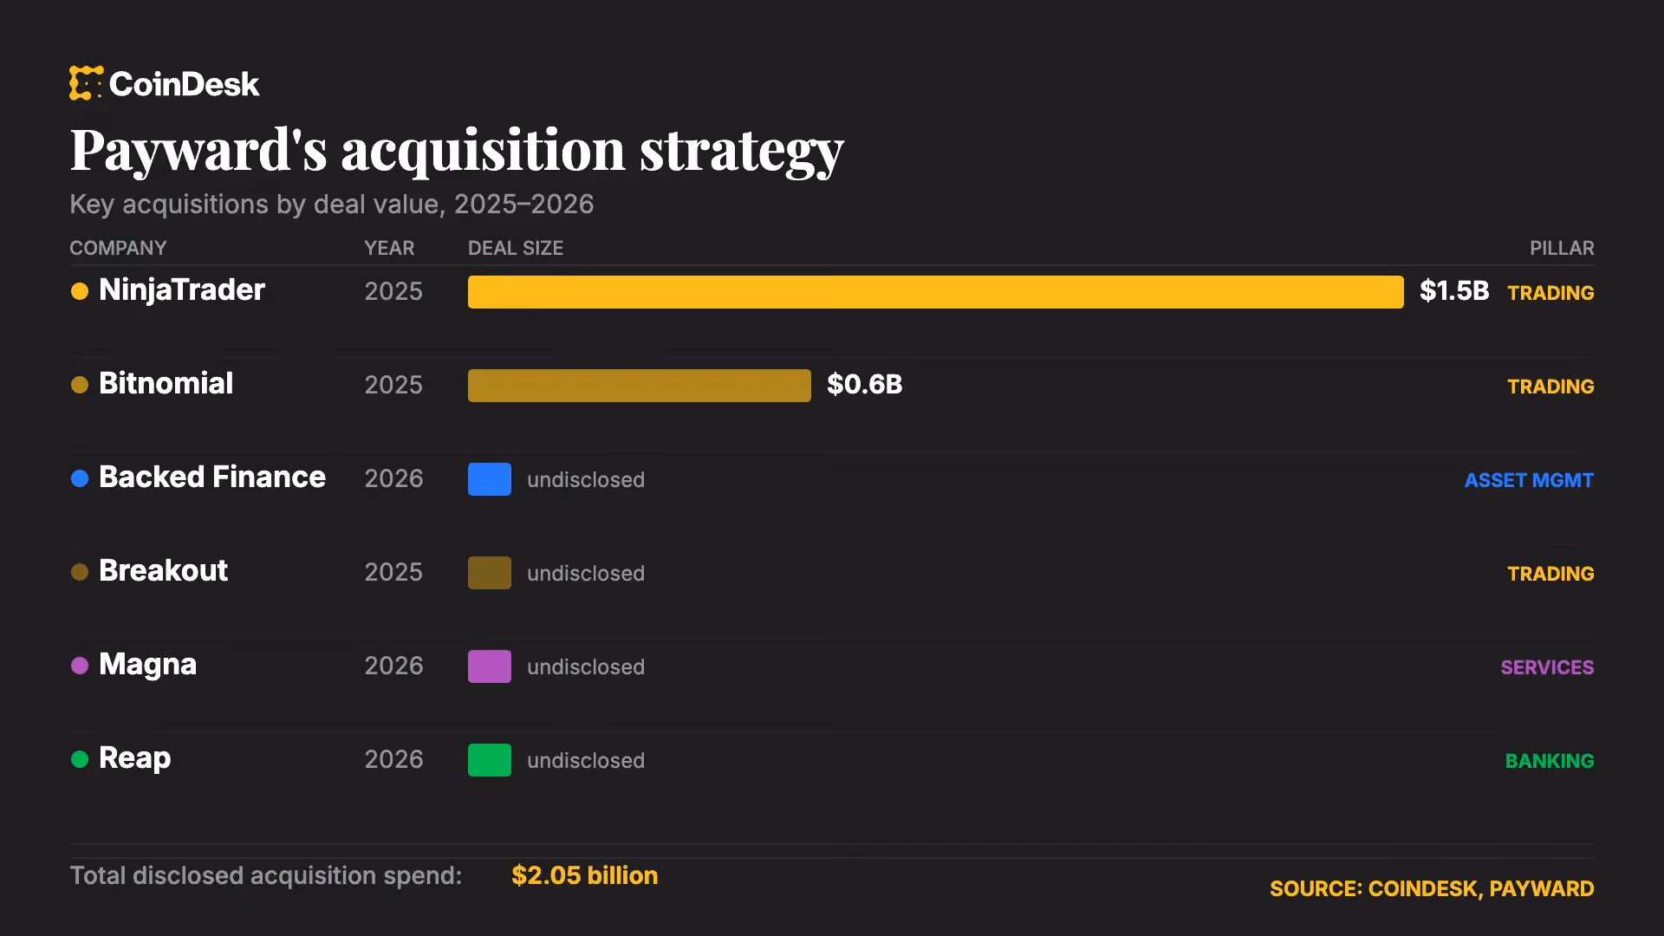
Task: Click "undisclosed" in Magna row
Action: click(x=586, y=667)
